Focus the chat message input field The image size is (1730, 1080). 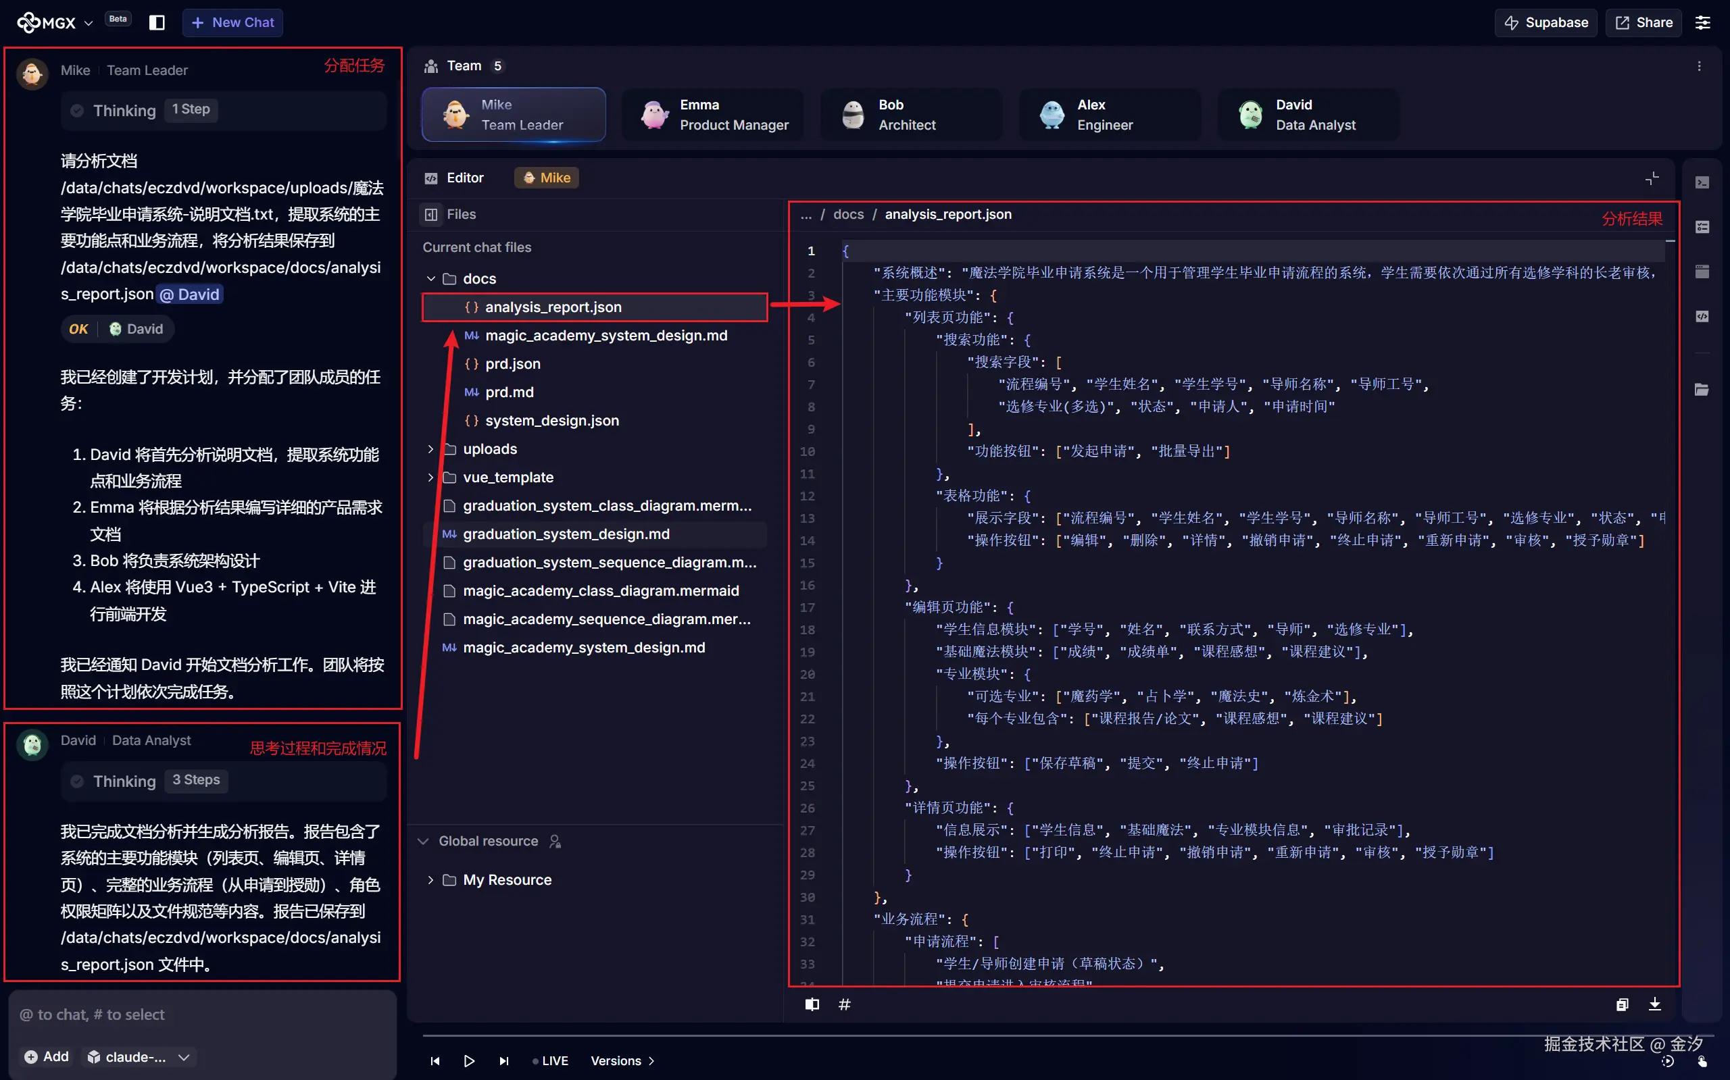point(203,1015)
